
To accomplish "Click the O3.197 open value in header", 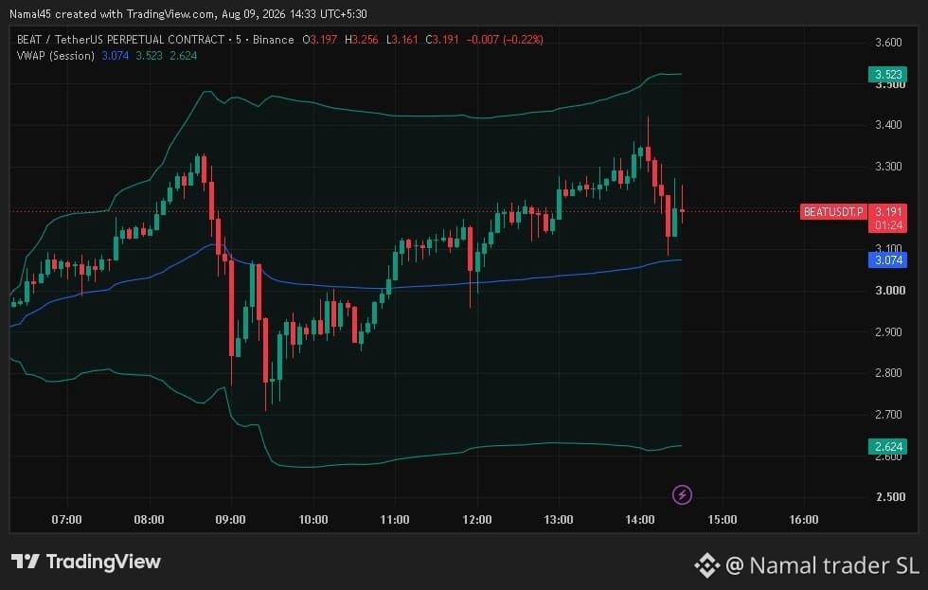I will click(x=320, y=40).
